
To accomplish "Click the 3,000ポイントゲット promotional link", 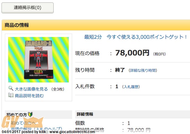I will (x=147, y=37).
